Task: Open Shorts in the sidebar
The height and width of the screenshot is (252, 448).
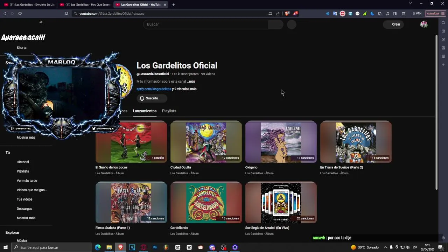Action: pos(21,48)
